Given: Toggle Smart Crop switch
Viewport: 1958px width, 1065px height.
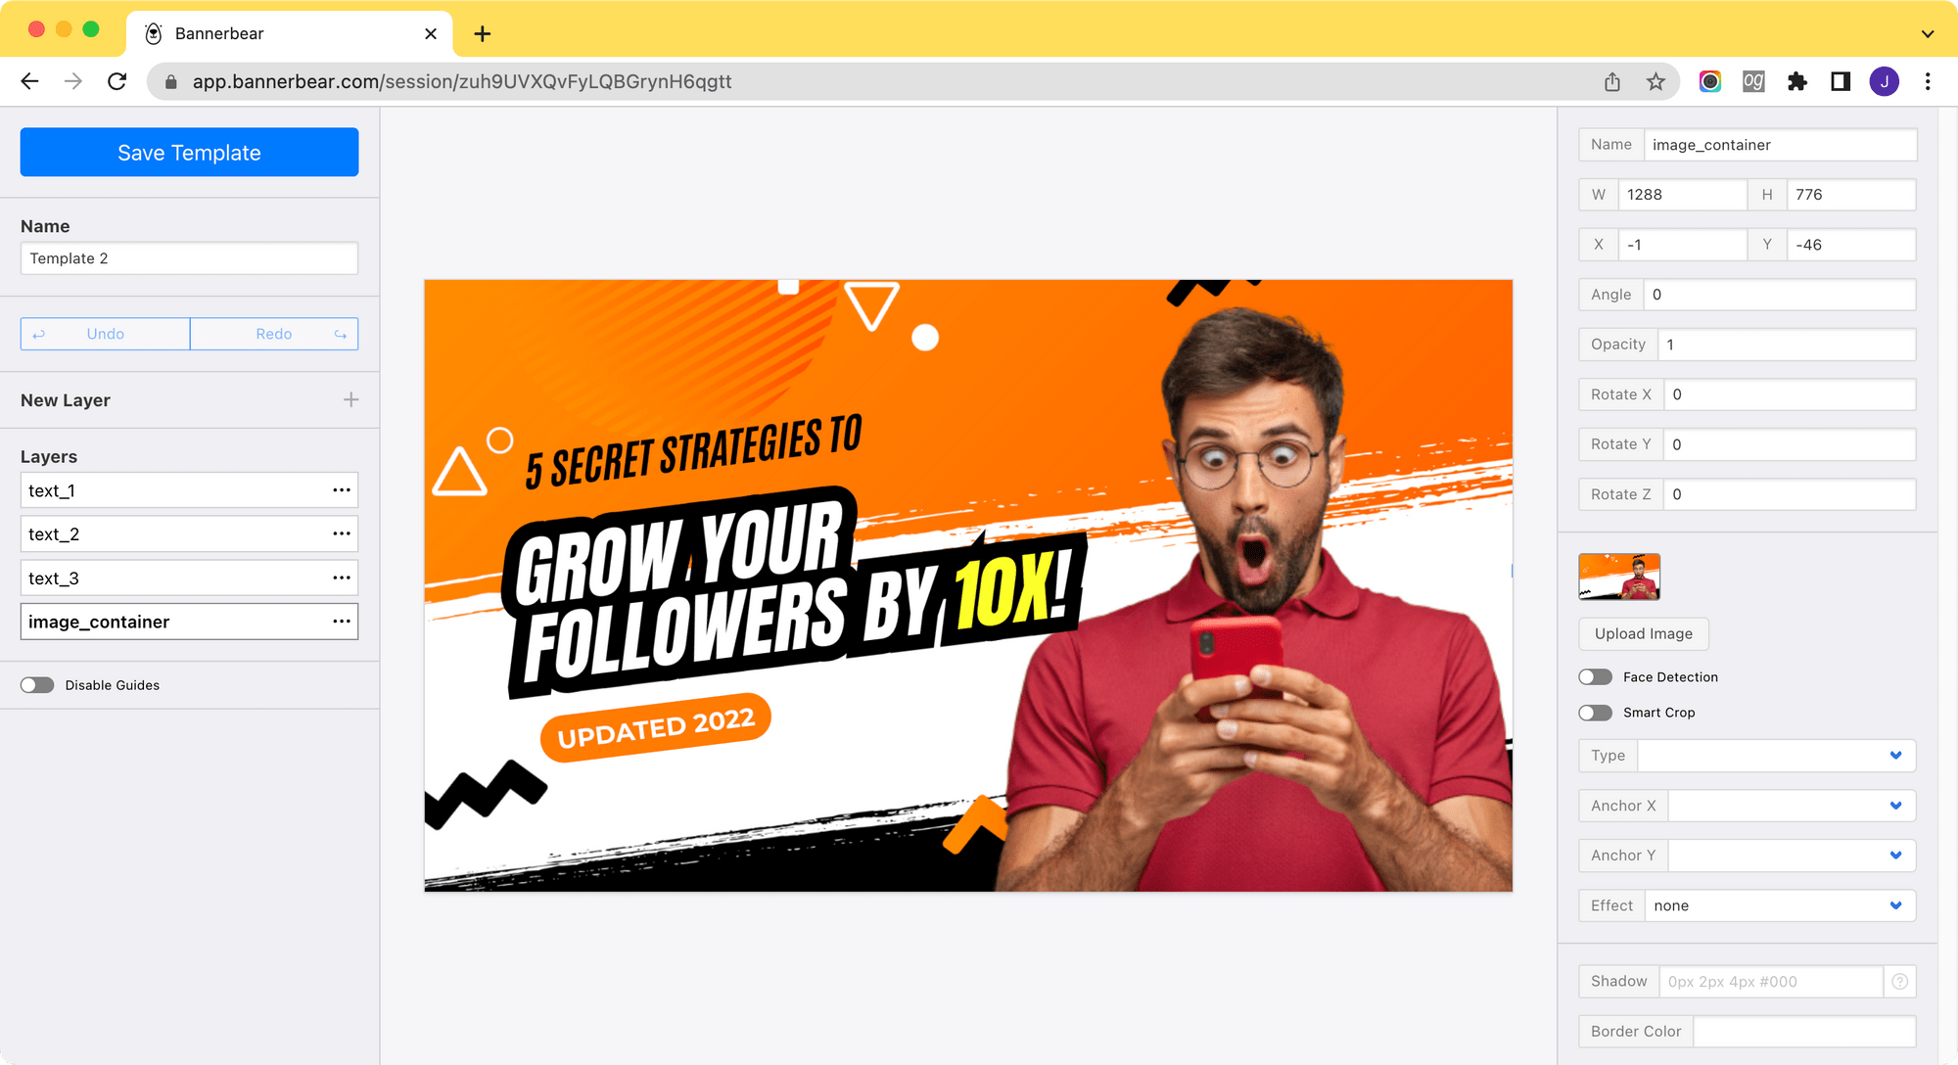Looking at the screenshot, I should (1595, 713).
